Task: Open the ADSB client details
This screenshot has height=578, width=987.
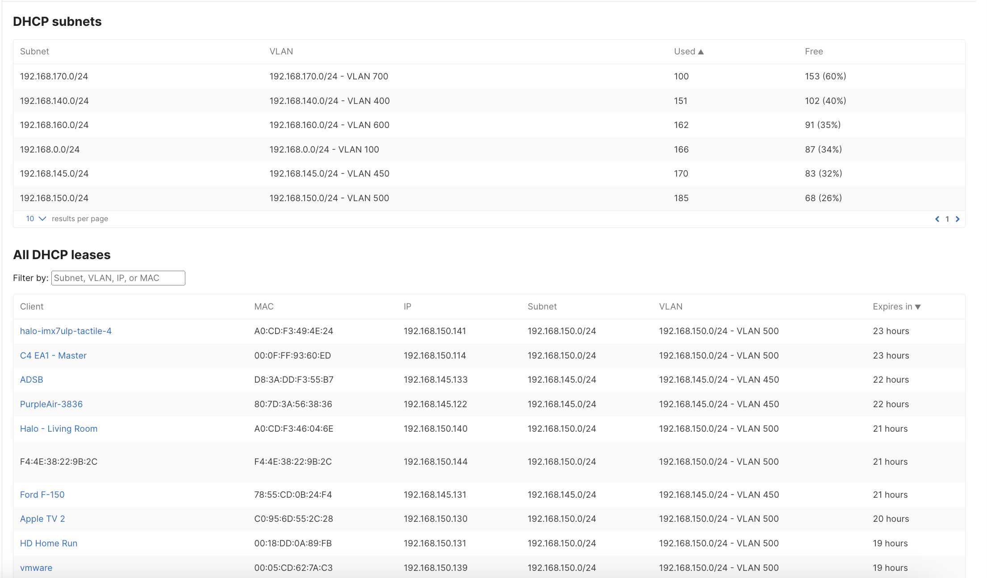Action: [31, 380]
